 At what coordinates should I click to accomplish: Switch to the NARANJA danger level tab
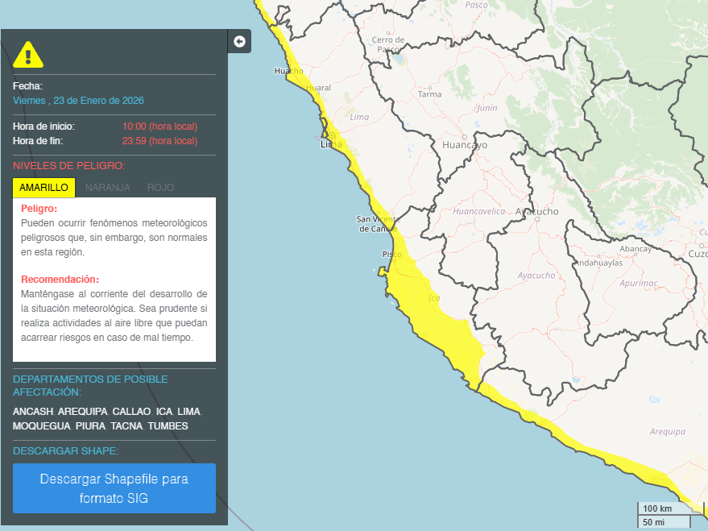(107, 187)
